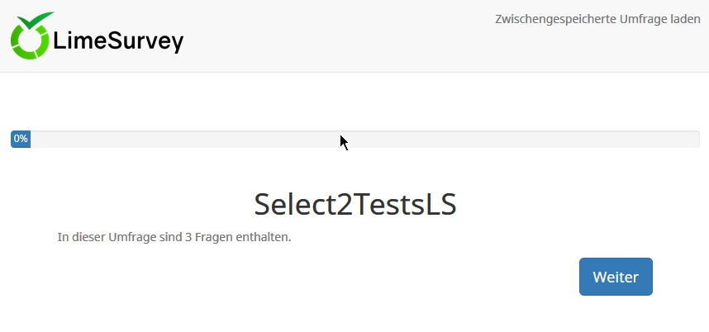This screenshot has height=332, width=709.
Task: Click the empty grey progress bar track
Action: pyautogui.click(x=364, y=139)
